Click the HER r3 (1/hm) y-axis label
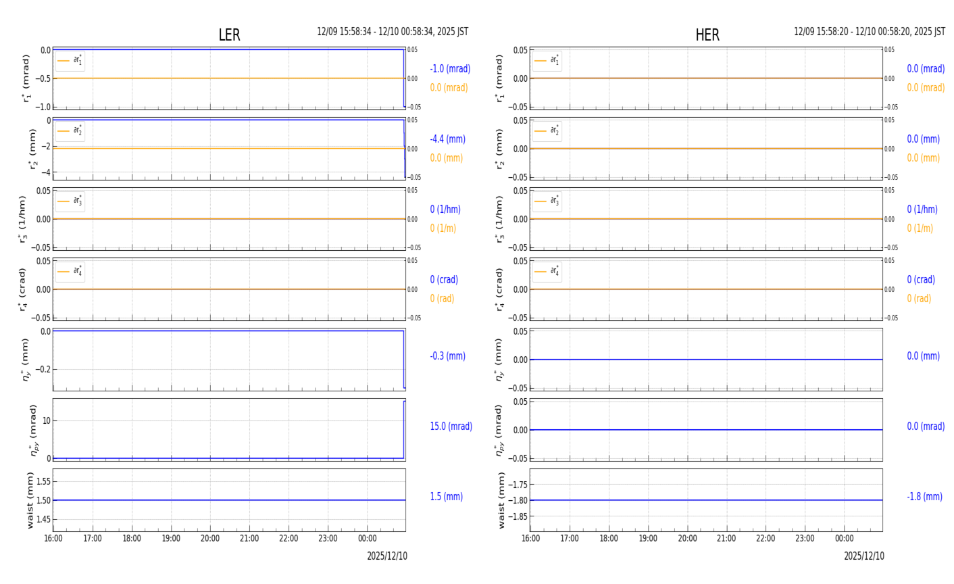This screenshot has width=954, height=584. (x=501, y=219)
